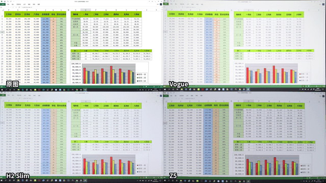Click the Windows Start button in 原图 taskbar
Image resolution: width=326 pixels, height=183 pixels.
coord(2,90)
